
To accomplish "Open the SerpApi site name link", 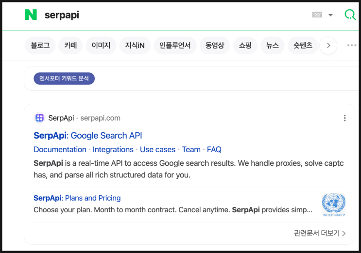I will [61, 118].
